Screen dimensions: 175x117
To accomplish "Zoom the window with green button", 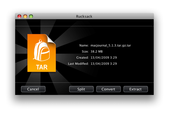I will [x=31, y=16].
